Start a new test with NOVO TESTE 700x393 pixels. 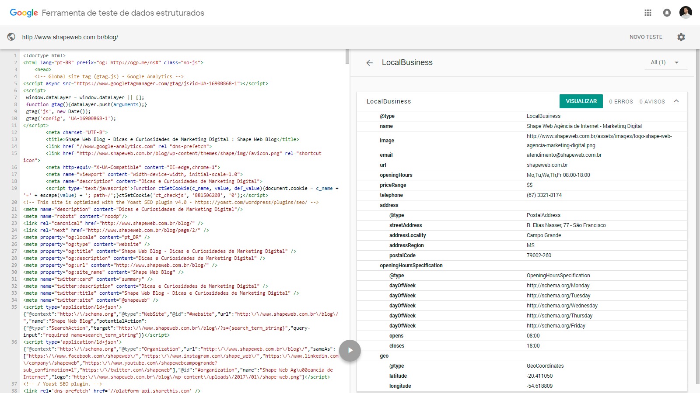pos(646,37)
